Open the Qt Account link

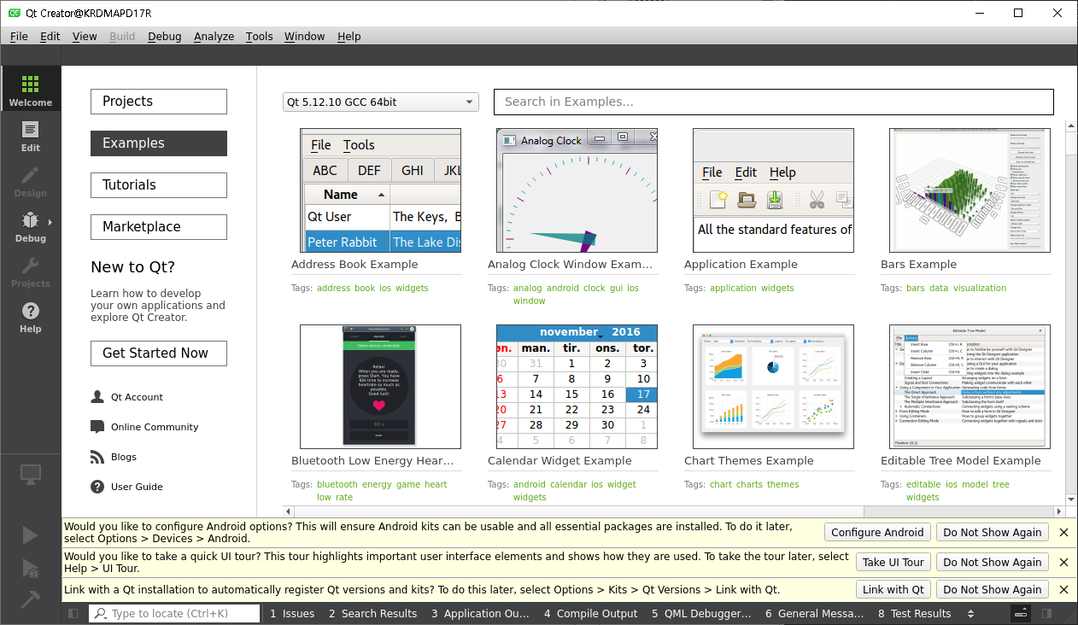click(137, 397)
